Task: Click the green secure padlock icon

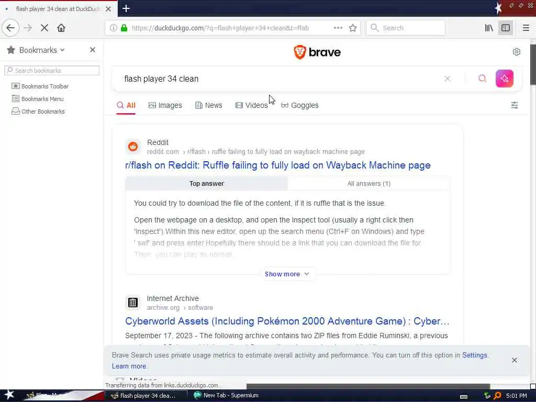Action: (x=124, y=28)
